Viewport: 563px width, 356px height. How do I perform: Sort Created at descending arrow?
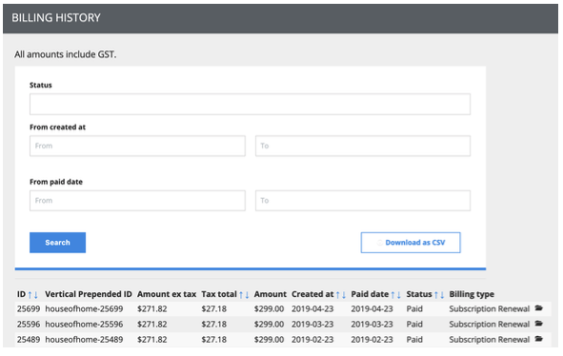click(344, 295)
